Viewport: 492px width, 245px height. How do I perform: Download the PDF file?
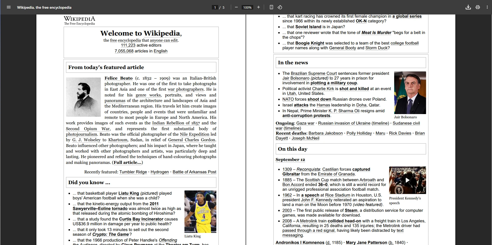point(468,7)
